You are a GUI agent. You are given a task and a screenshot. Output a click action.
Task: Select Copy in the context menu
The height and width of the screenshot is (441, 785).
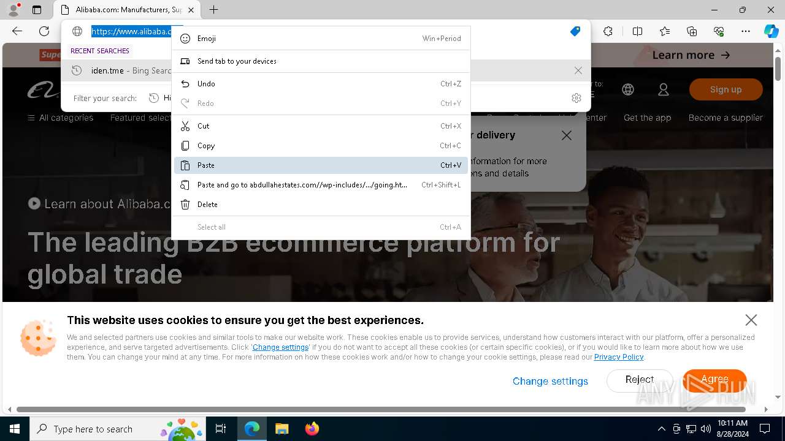click(321, 146)
